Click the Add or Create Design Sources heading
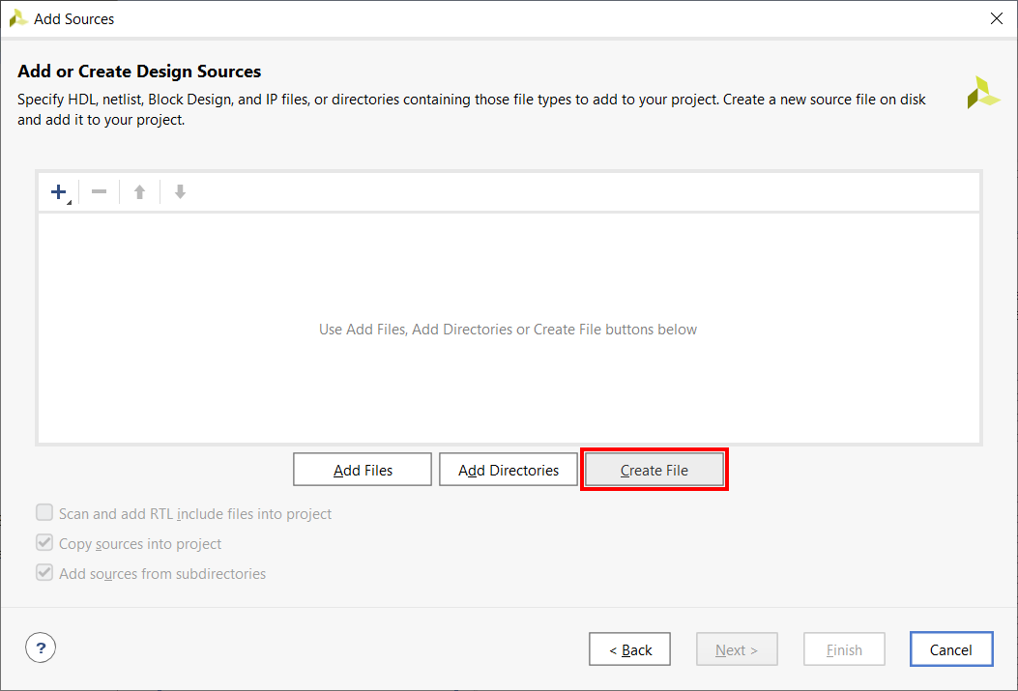The height and width of the screenshot is (691, 1018). coord(139,72)
